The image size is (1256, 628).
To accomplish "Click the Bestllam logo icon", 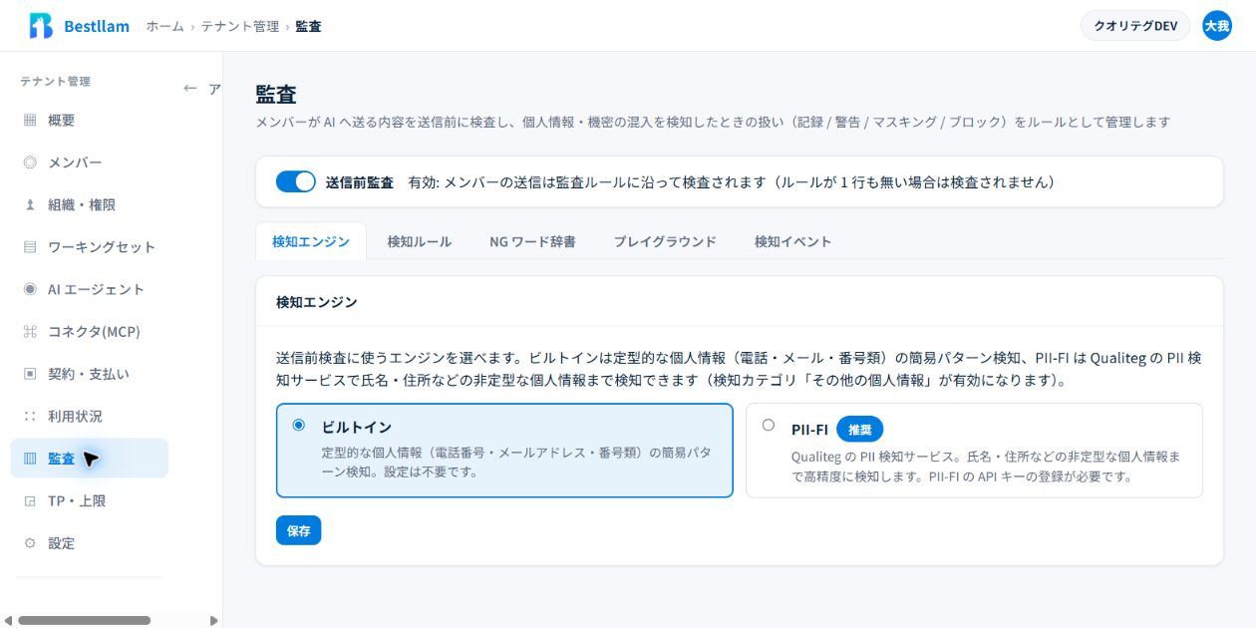I will point(41,26).
